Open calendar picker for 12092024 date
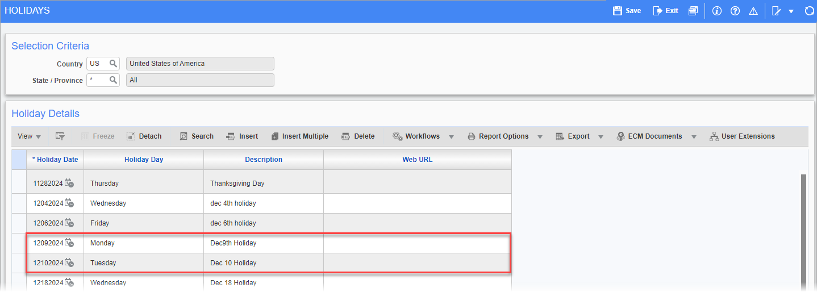The image size is (817, 292). (x=69, y=243)
